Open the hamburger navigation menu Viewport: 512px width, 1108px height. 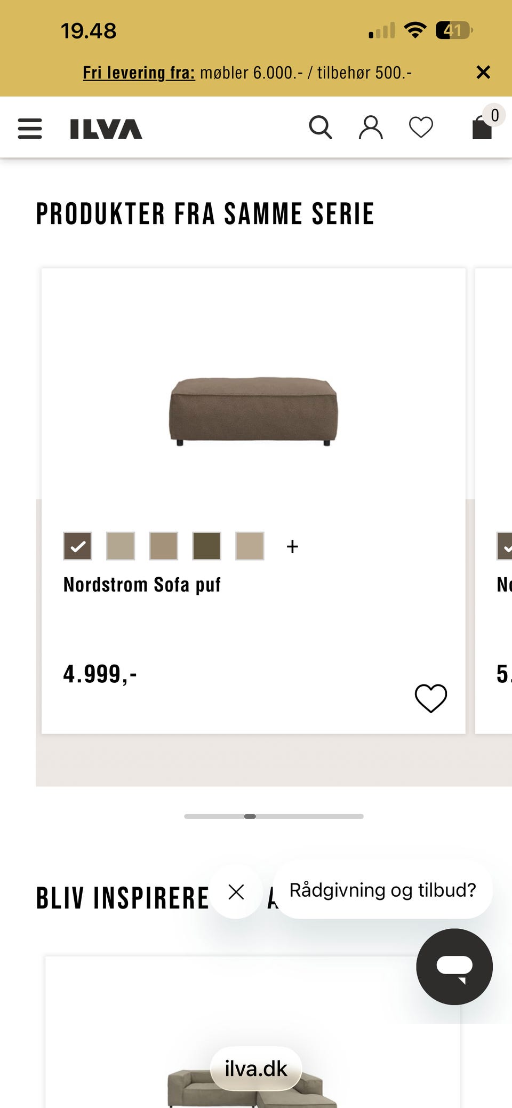click(30, 128)
